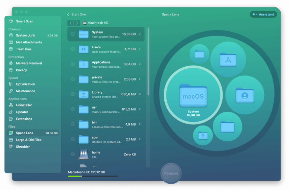The image size is (289, 190).
Task: Select the Applications bubble in chart
Action: 228,59
